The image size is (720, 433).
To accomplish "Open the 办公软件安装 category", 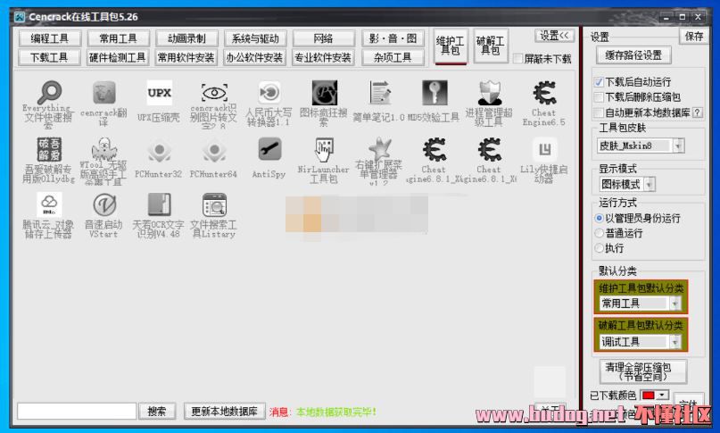I will point(254,57).
